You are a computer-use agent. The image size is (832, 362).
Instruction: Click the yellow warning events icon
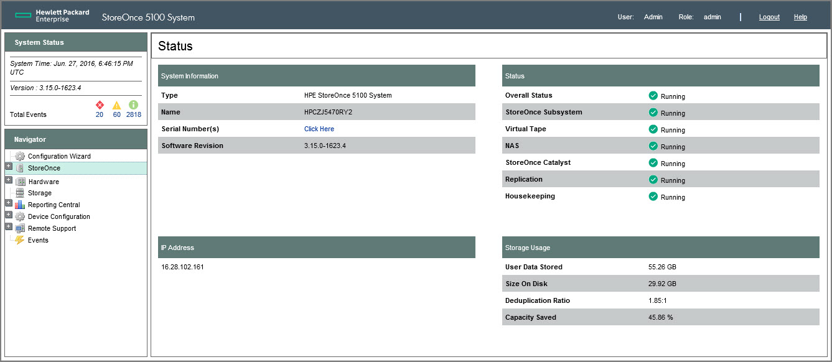[116, 105]
